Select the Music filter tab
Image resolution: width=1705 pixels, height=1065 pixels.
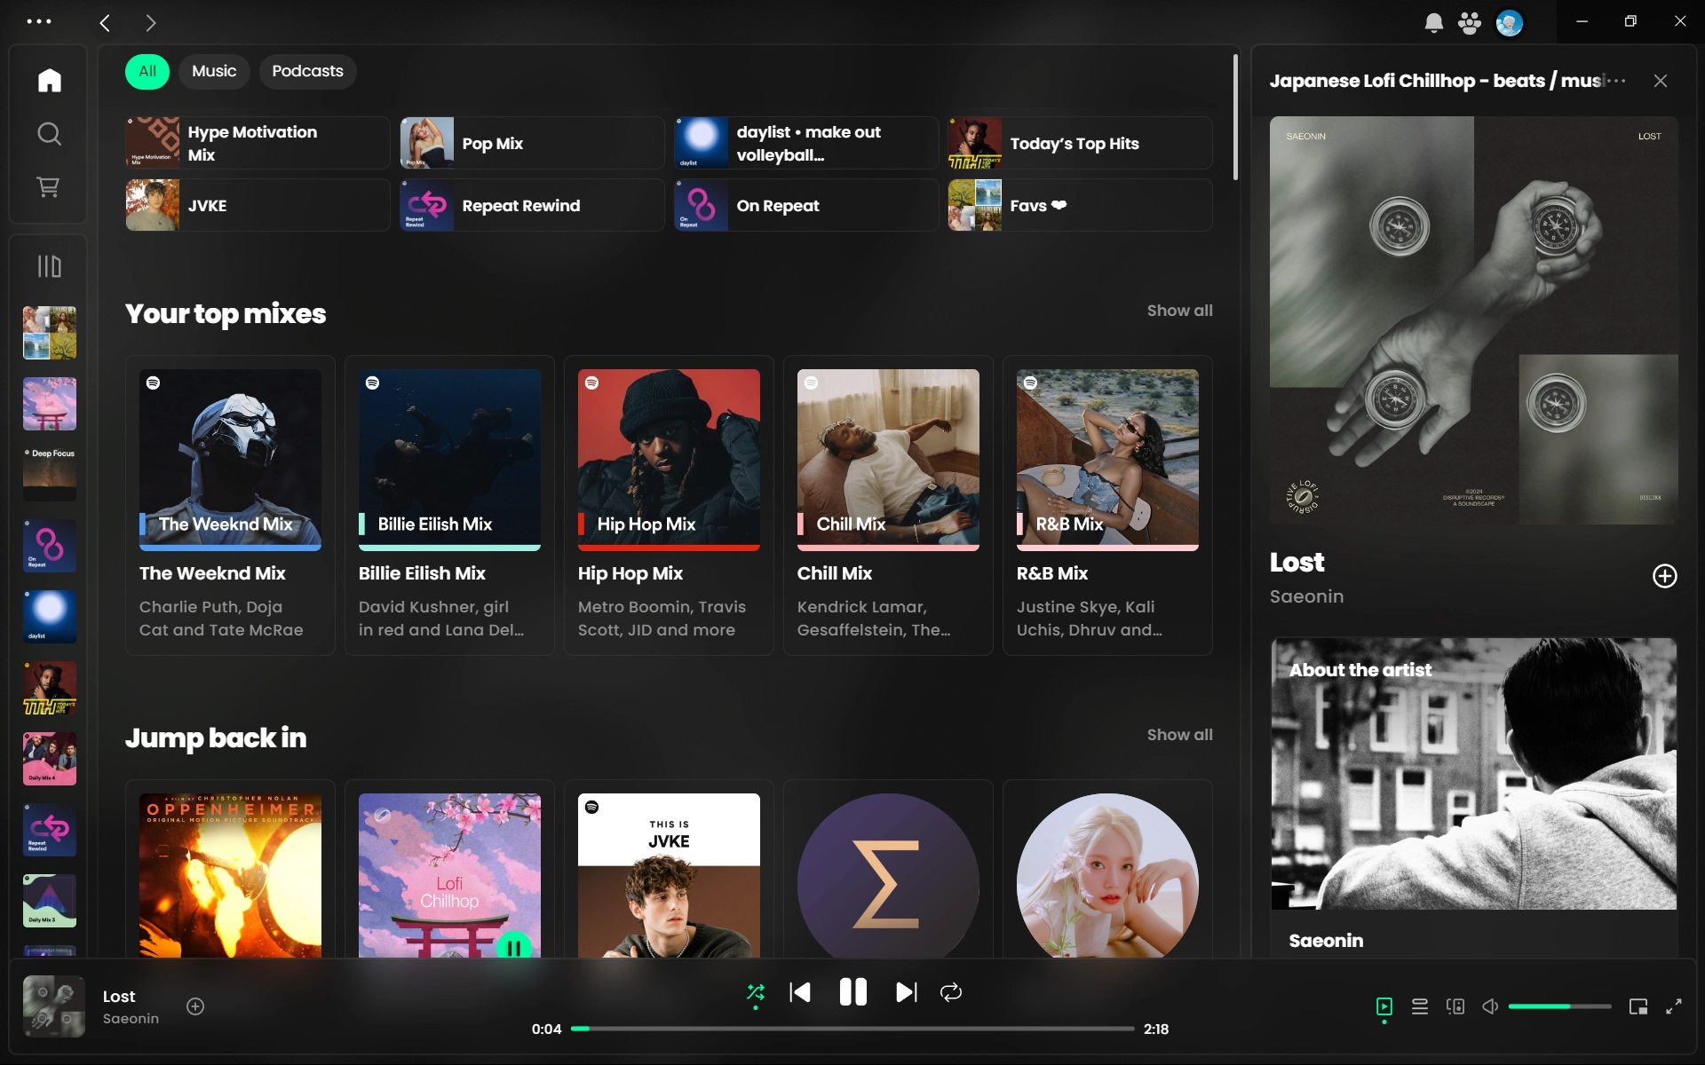214,71
